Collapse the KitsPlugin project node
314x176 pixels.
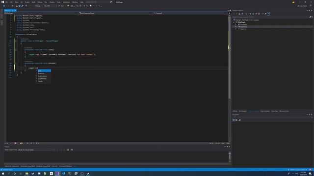click(x=234, y=22)
